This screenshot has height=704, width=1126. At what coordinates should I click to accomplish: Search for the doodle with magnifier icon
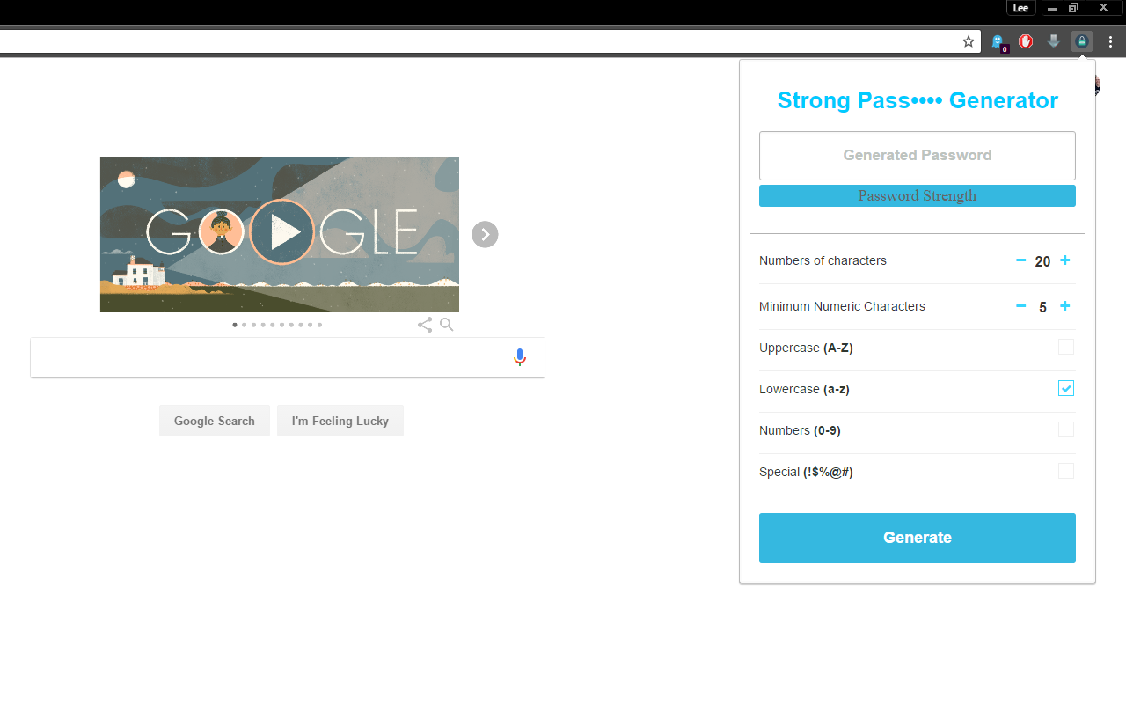[x=447, y=325]
